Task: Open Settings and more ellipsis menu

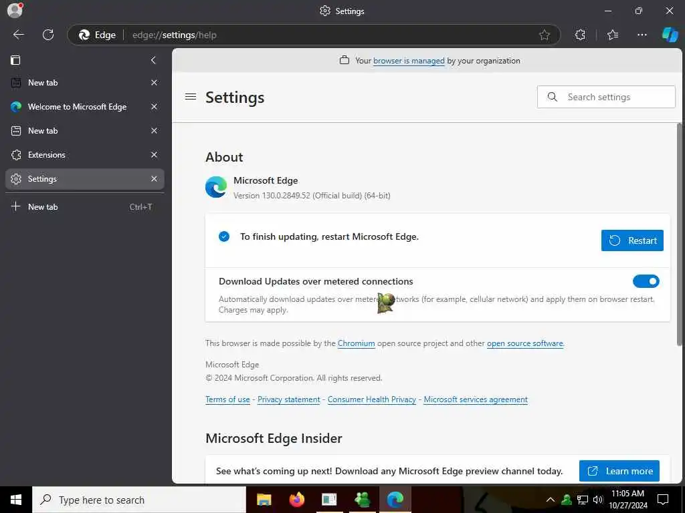Action: click(642, 35)
